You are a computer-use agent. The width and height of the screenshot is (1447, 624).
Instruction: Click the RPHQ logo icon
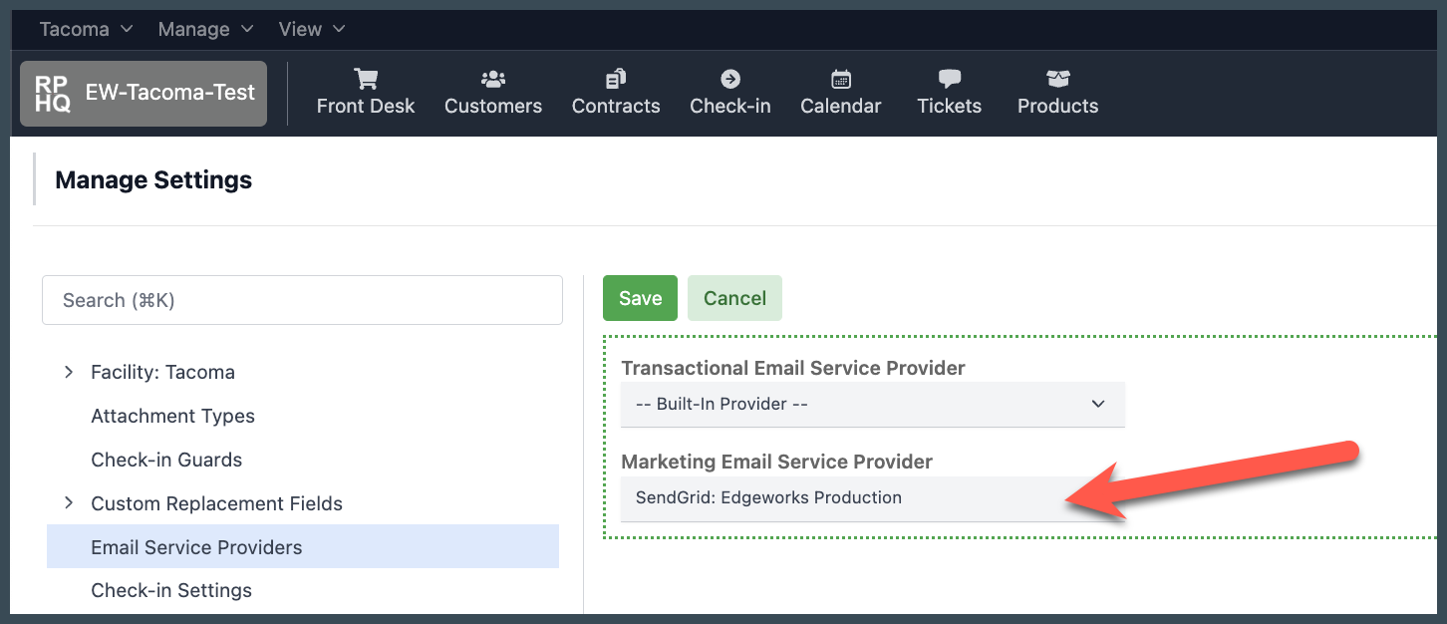point(53,94)
